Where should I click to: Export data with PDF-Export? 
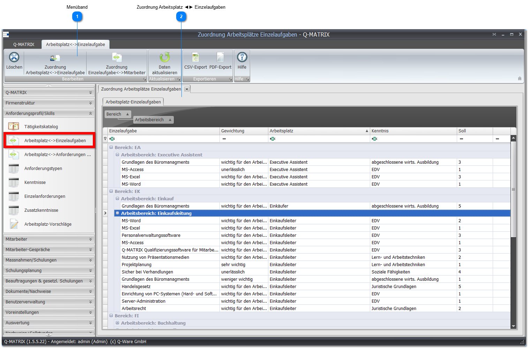[221, 61]
